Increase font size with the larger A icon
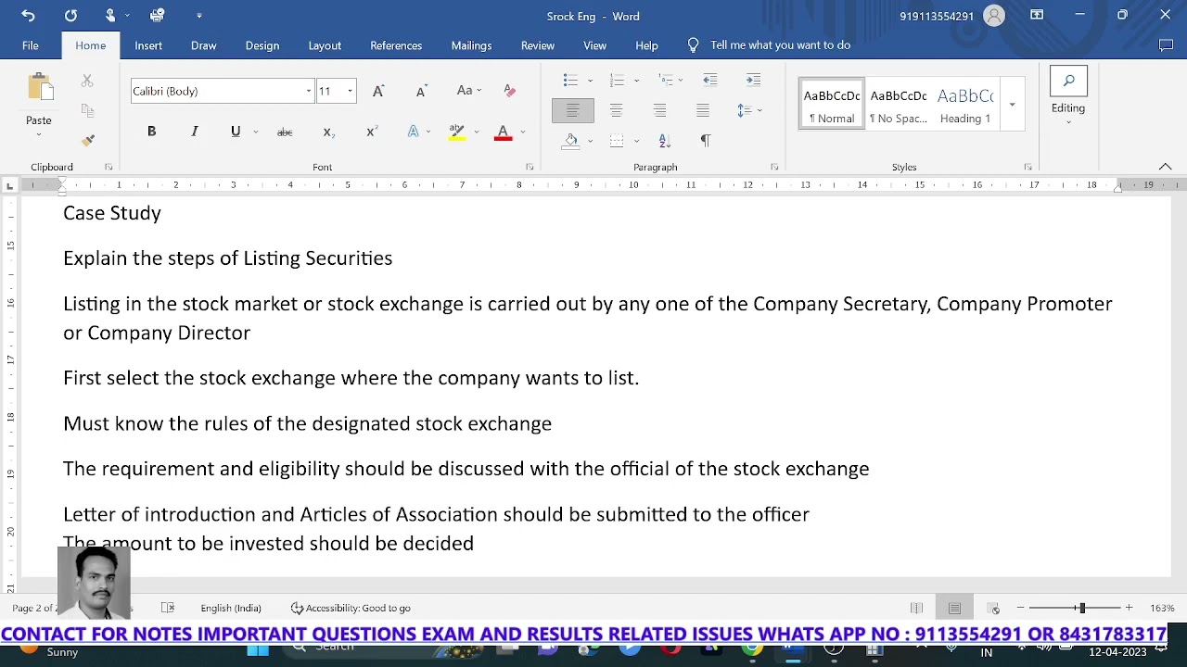The width and height of the screenshot is (1187, 667). click(378, 91)
